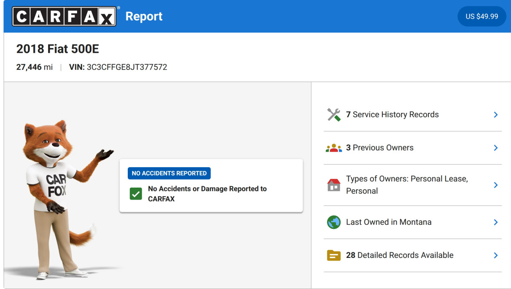Expand Types of Owners chevron

[496, 185]
